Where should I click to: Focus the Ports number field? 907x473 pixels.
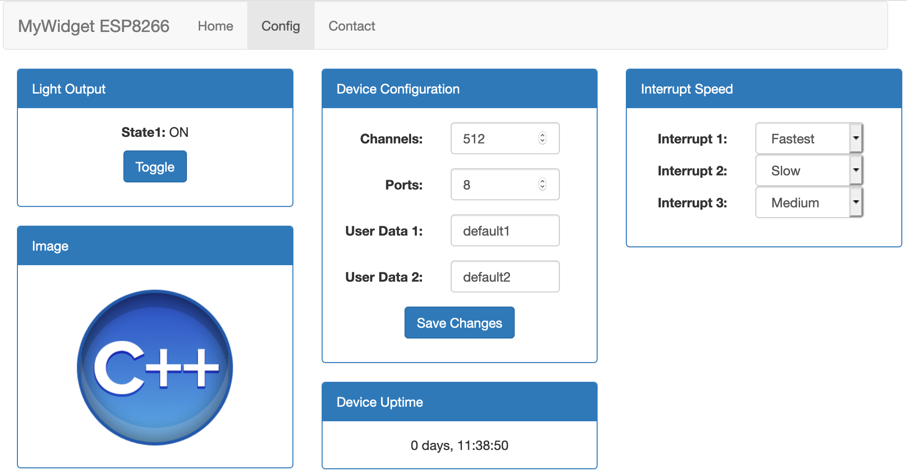[x=505, y=184]
